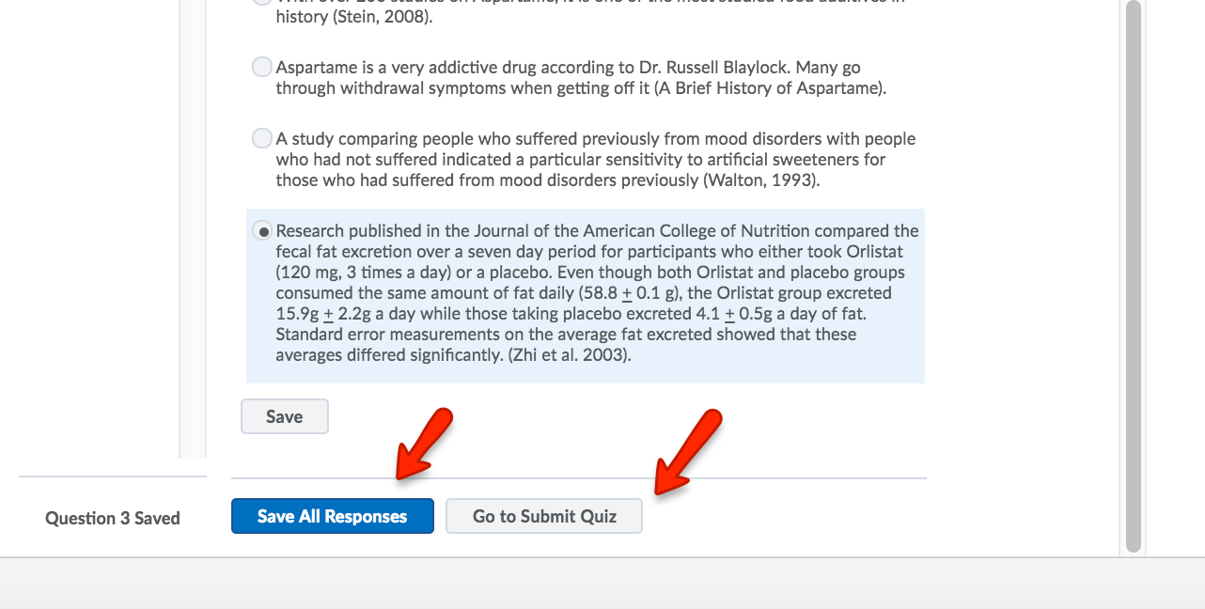Click the gray footer bar at the bottom
1205x609 pixels.
pos(602,584)
